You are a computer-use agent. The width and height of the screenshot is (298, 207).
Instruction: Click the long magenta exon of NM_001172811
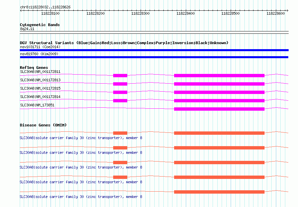tap(219, 76)
